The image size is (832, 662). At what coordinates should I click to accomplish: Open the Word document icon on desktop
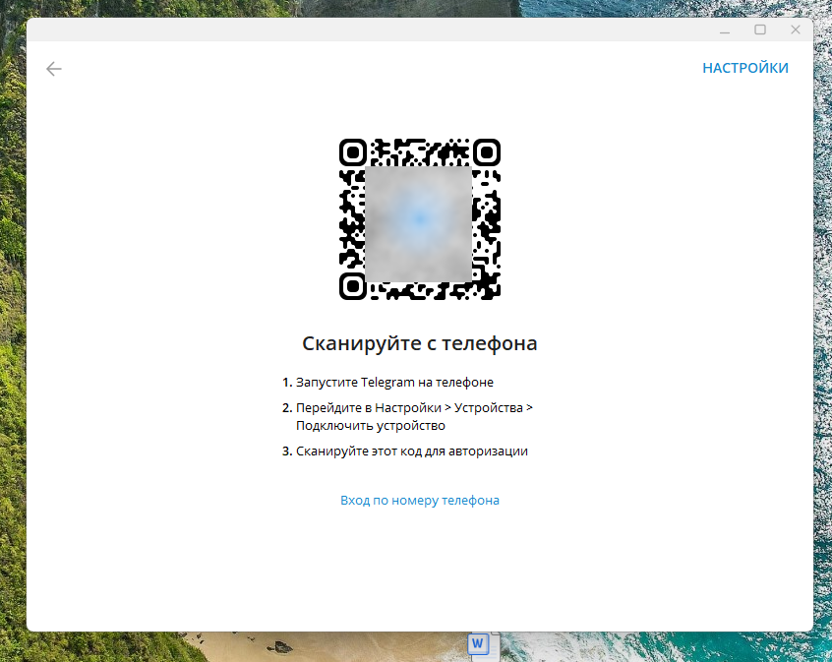pos(483,646)
